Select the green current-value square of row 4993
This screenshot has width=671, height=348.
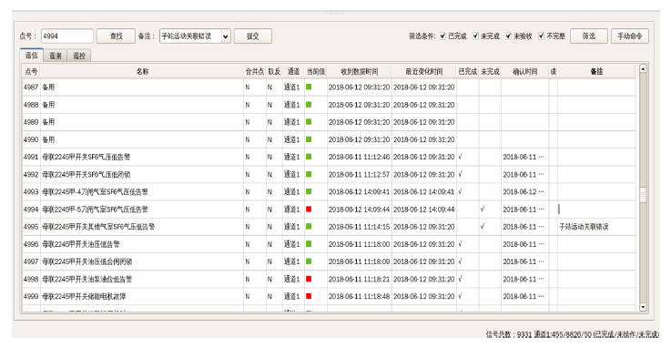[309, 191]
